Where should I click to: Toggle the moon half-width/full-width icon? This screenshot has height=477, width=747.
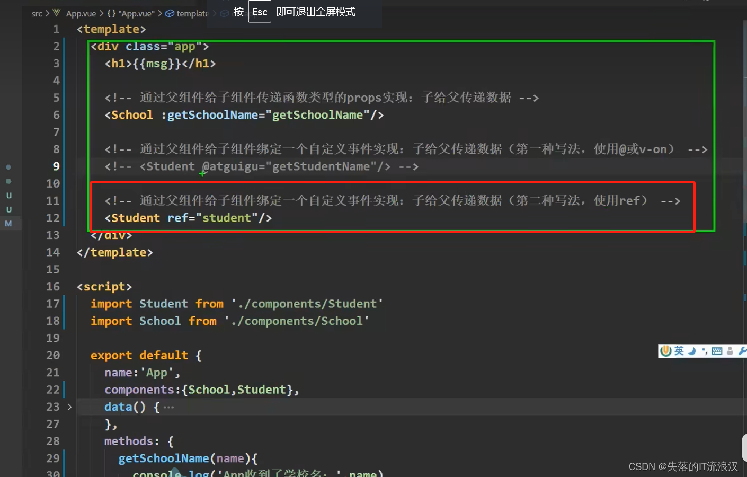[x=692, y=351]
